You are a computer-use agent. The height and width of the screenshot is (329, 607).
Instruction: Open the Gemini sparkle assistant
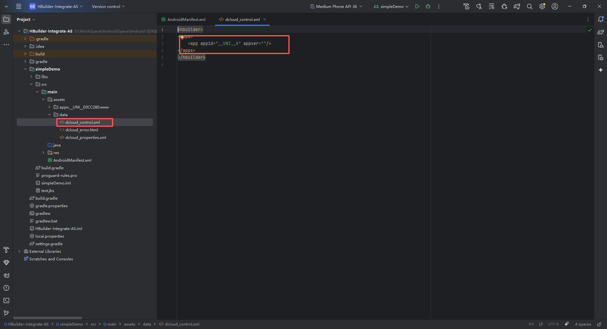601,70
